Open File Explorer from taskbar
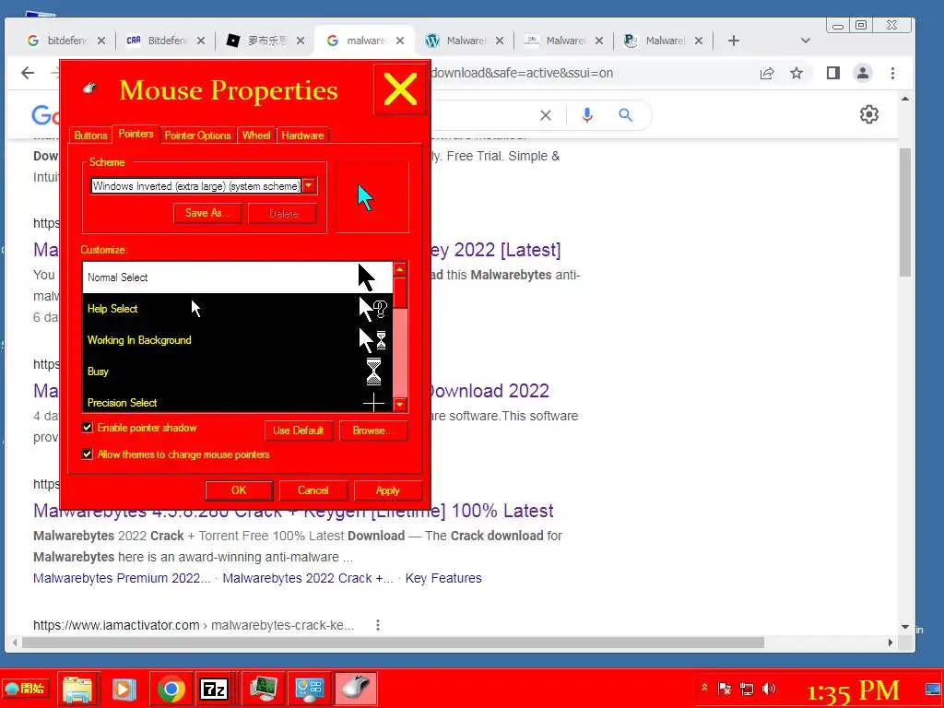Screen dimensions: 944x708 (77, 689)
